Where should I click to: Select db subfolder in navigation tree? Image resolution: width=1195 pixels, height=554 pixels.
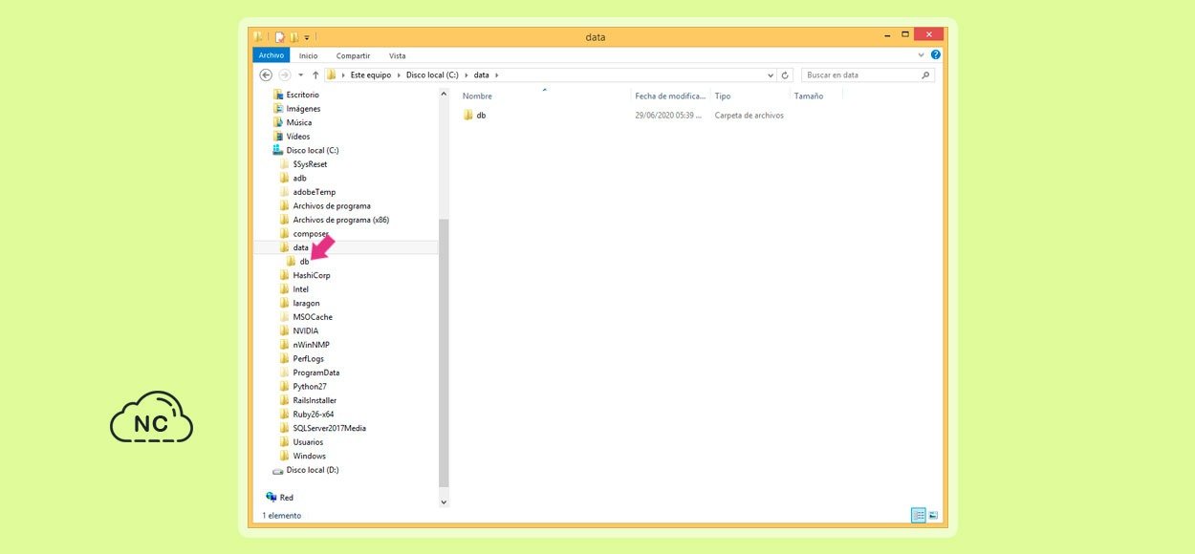coord(304,262)
